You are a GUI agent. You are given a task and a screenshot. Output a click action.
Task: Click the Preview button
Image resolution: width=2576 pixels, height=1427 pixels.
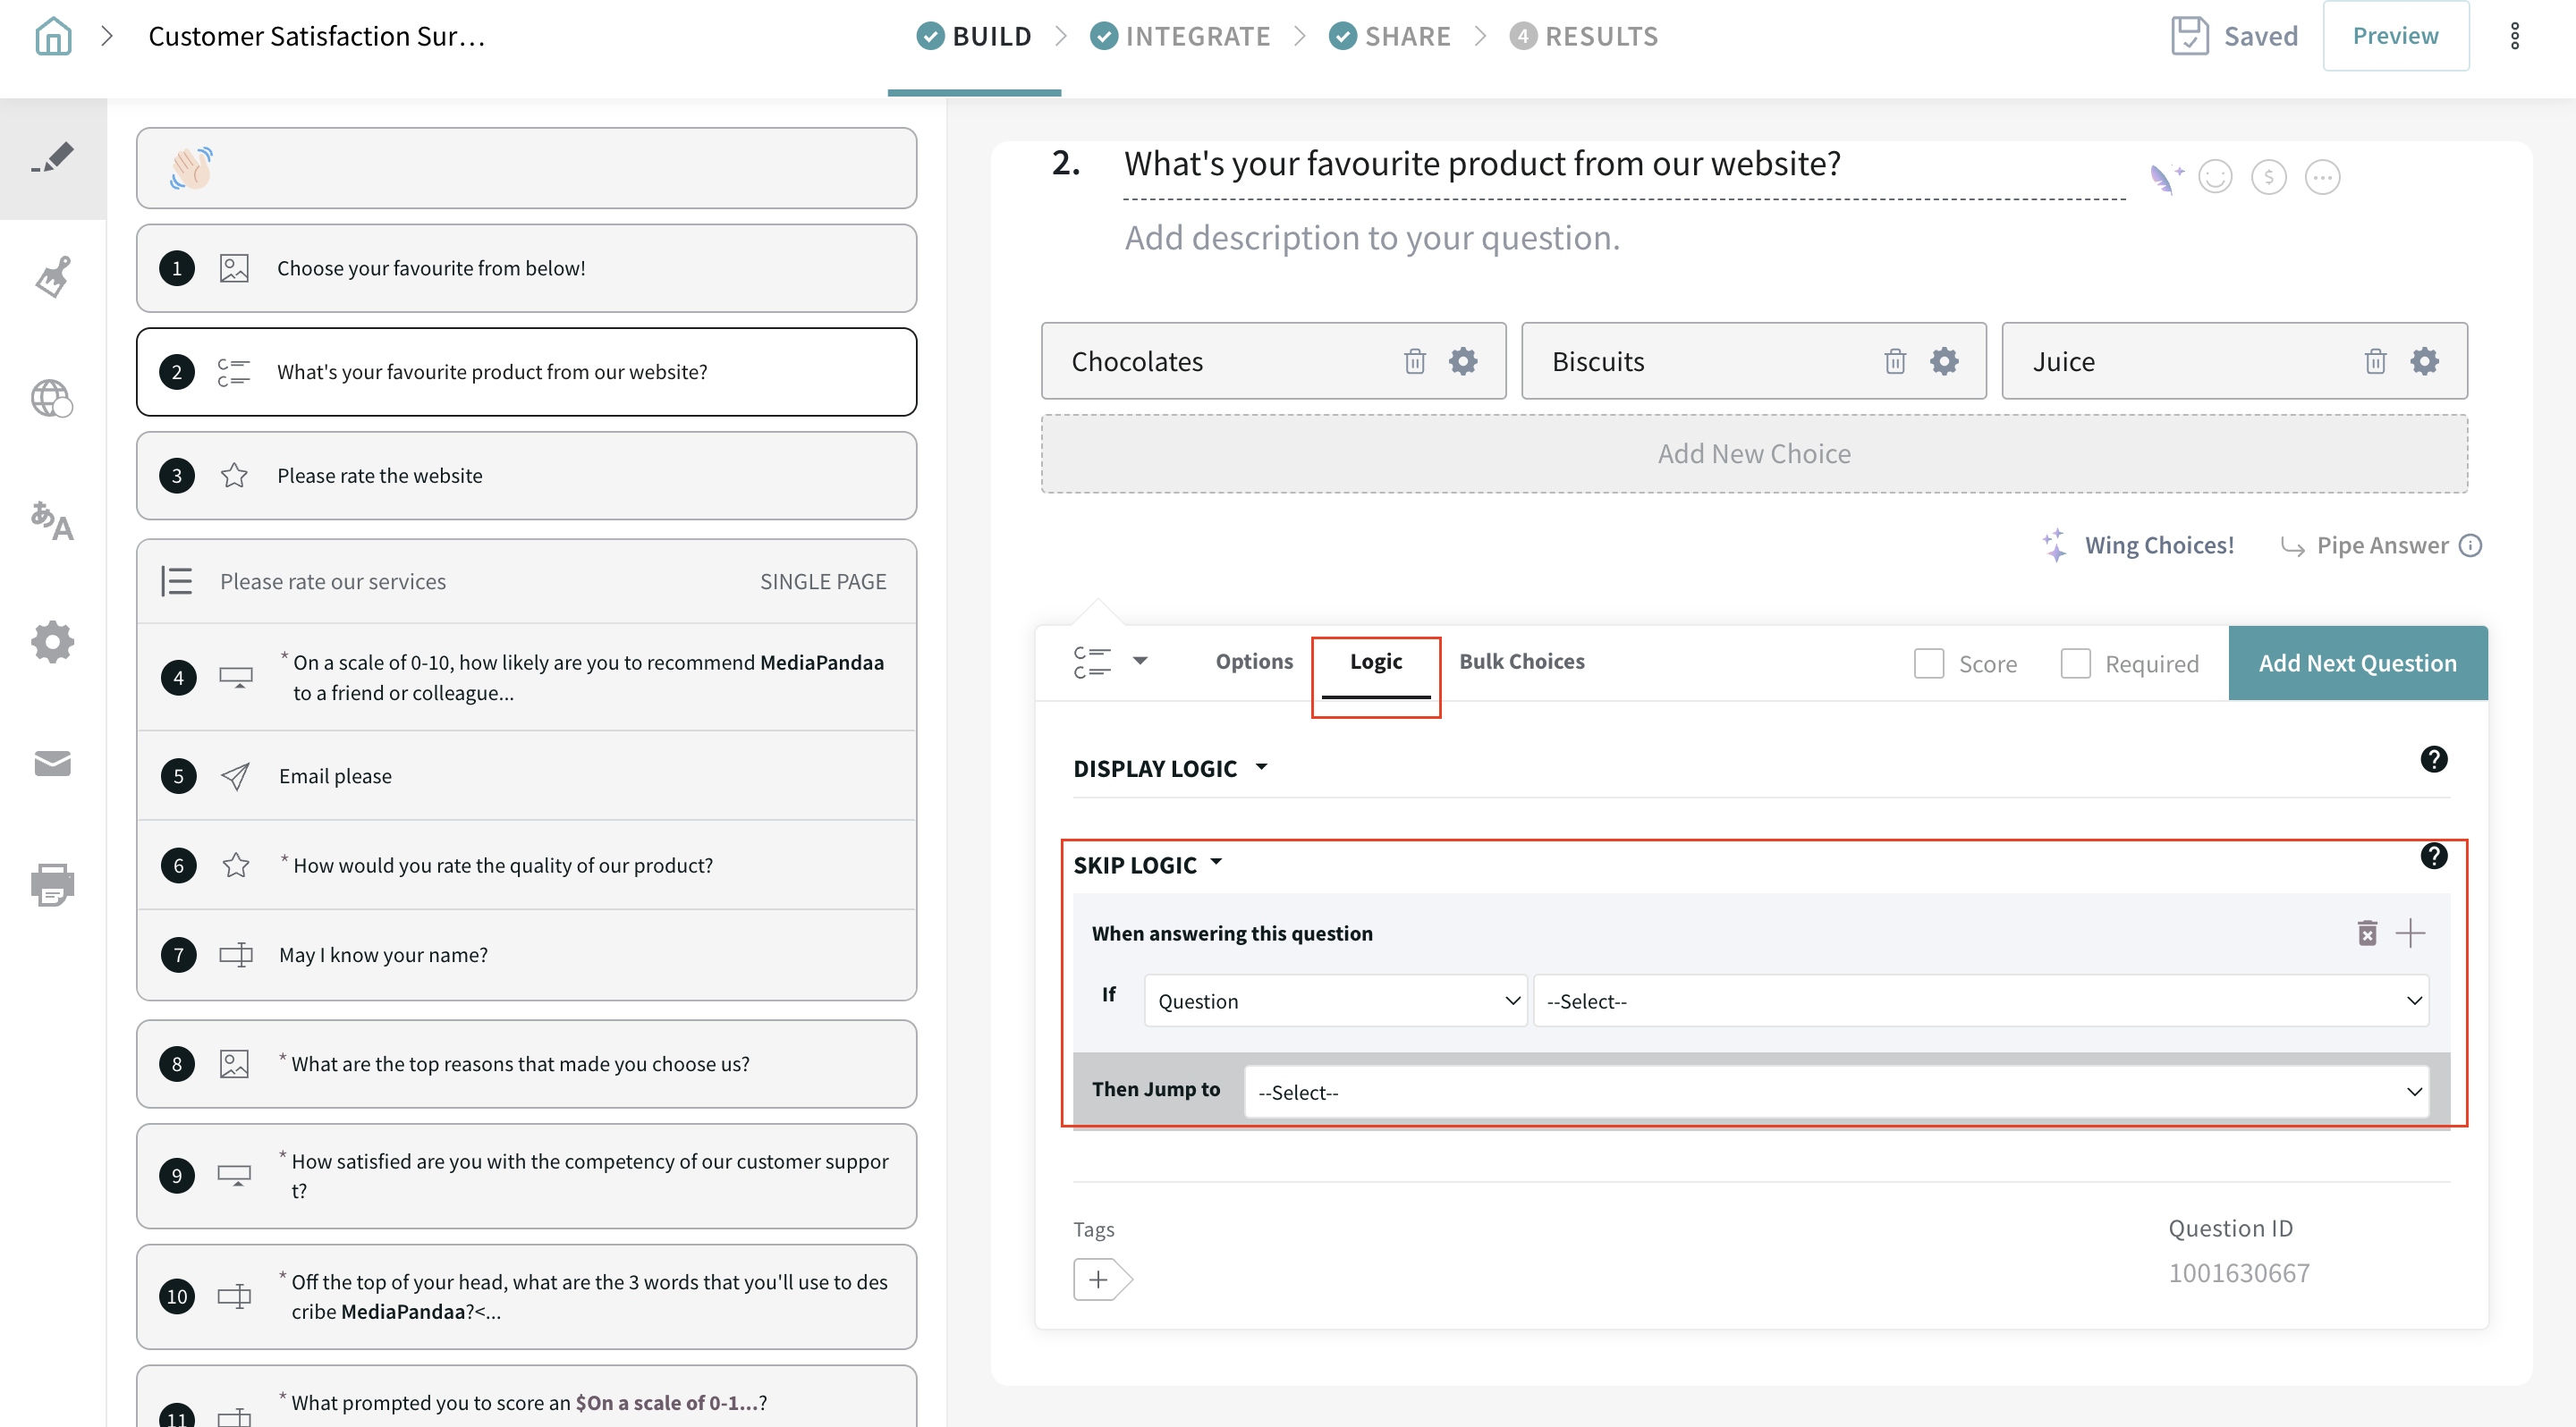(2394, 36)
